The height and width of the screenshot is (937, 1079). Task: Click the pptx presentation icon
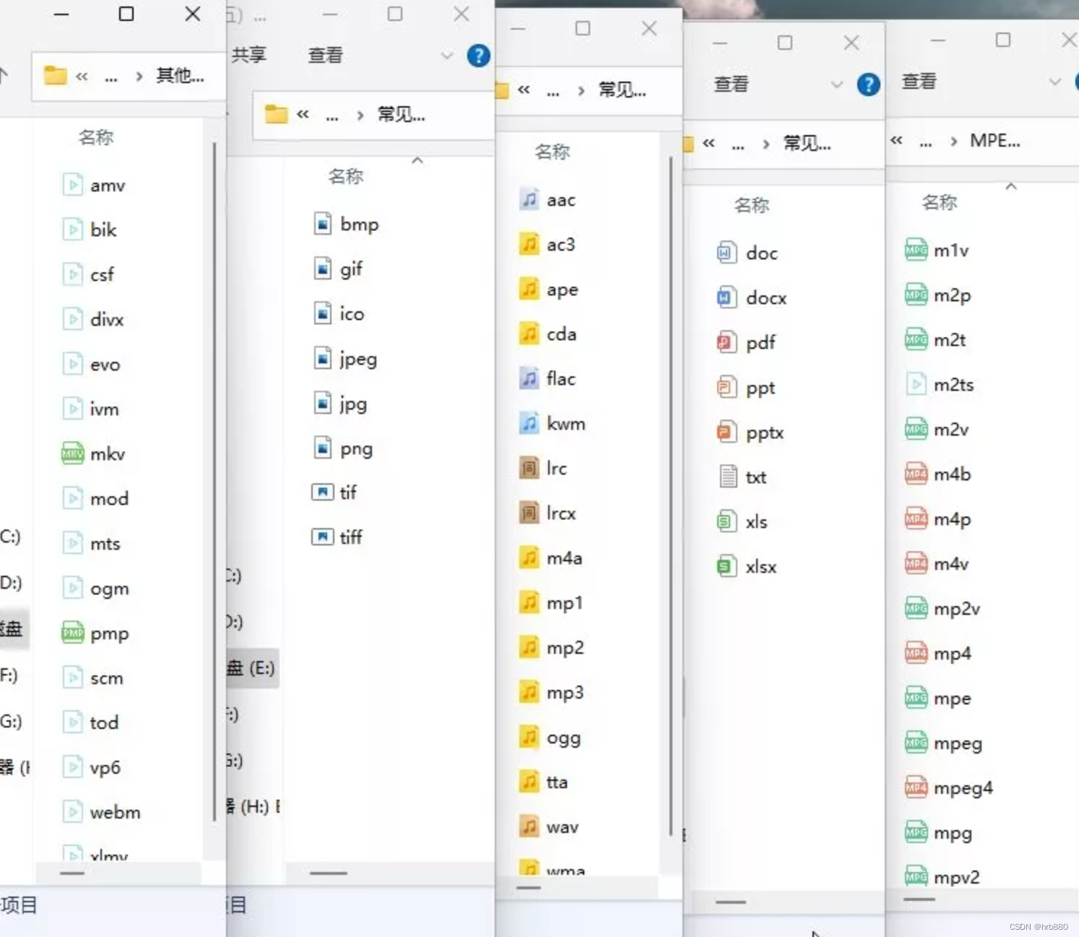point(727,432)
